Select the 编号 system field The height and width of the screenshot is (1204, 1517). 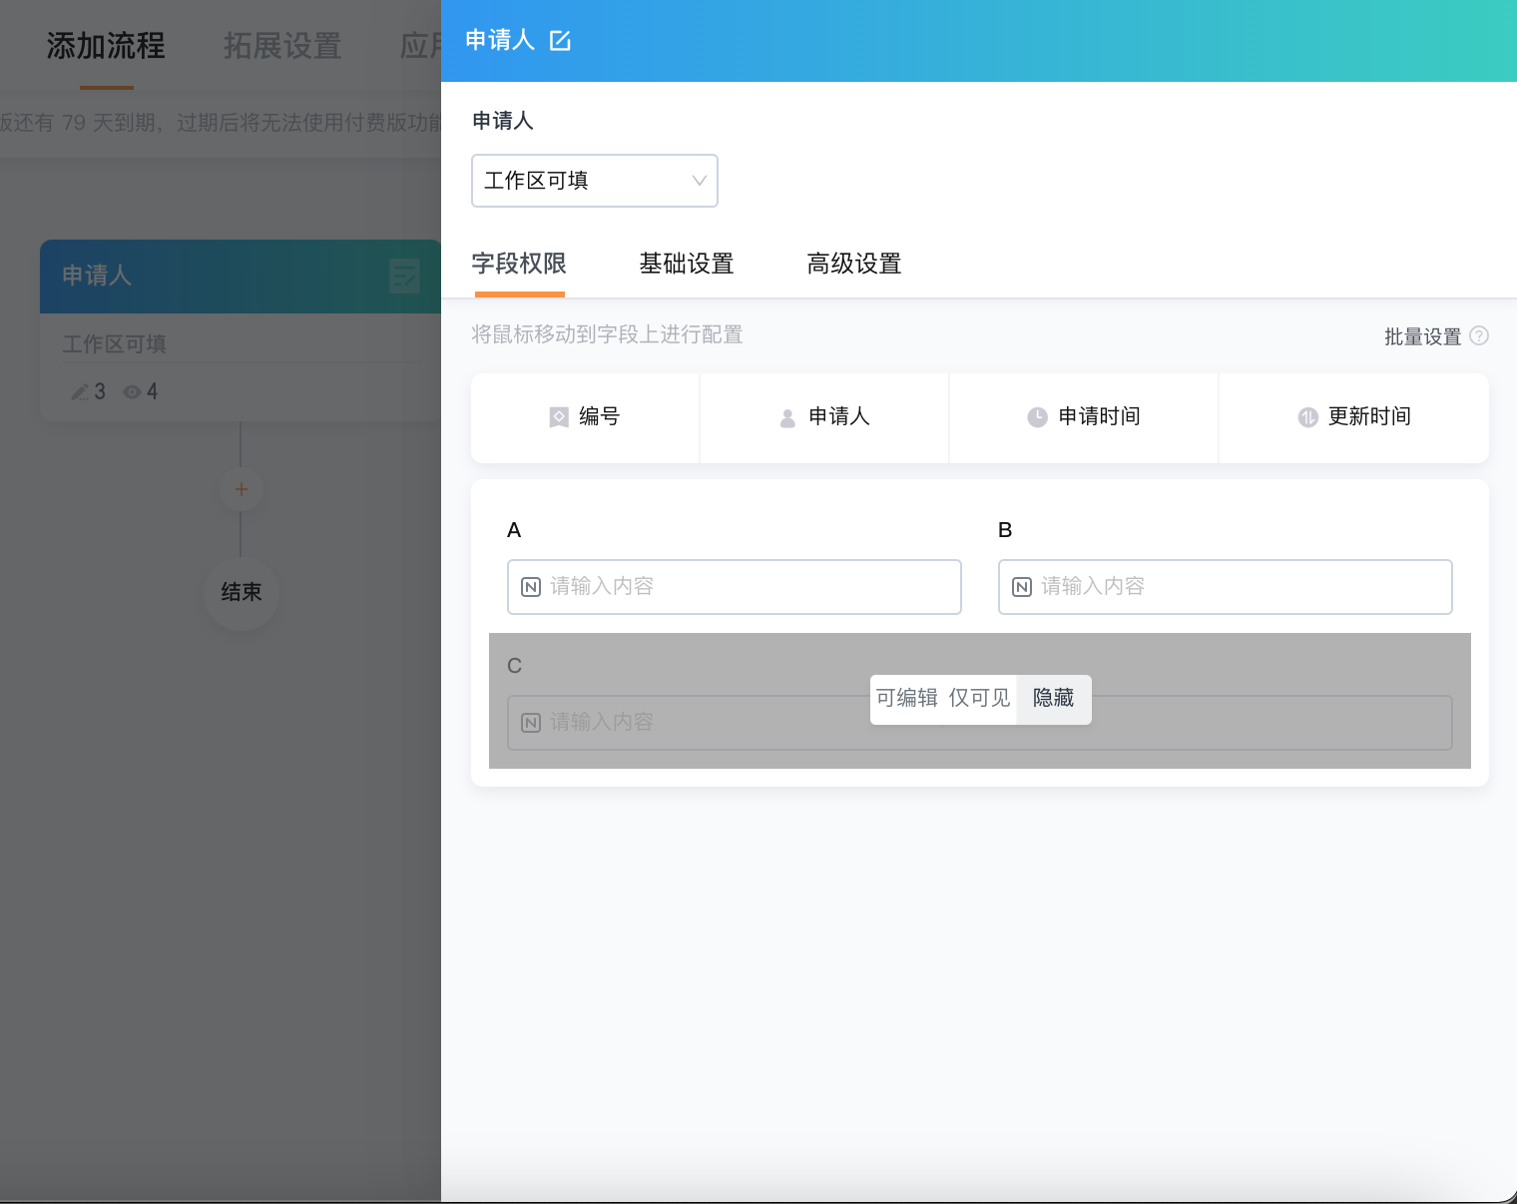585,417
